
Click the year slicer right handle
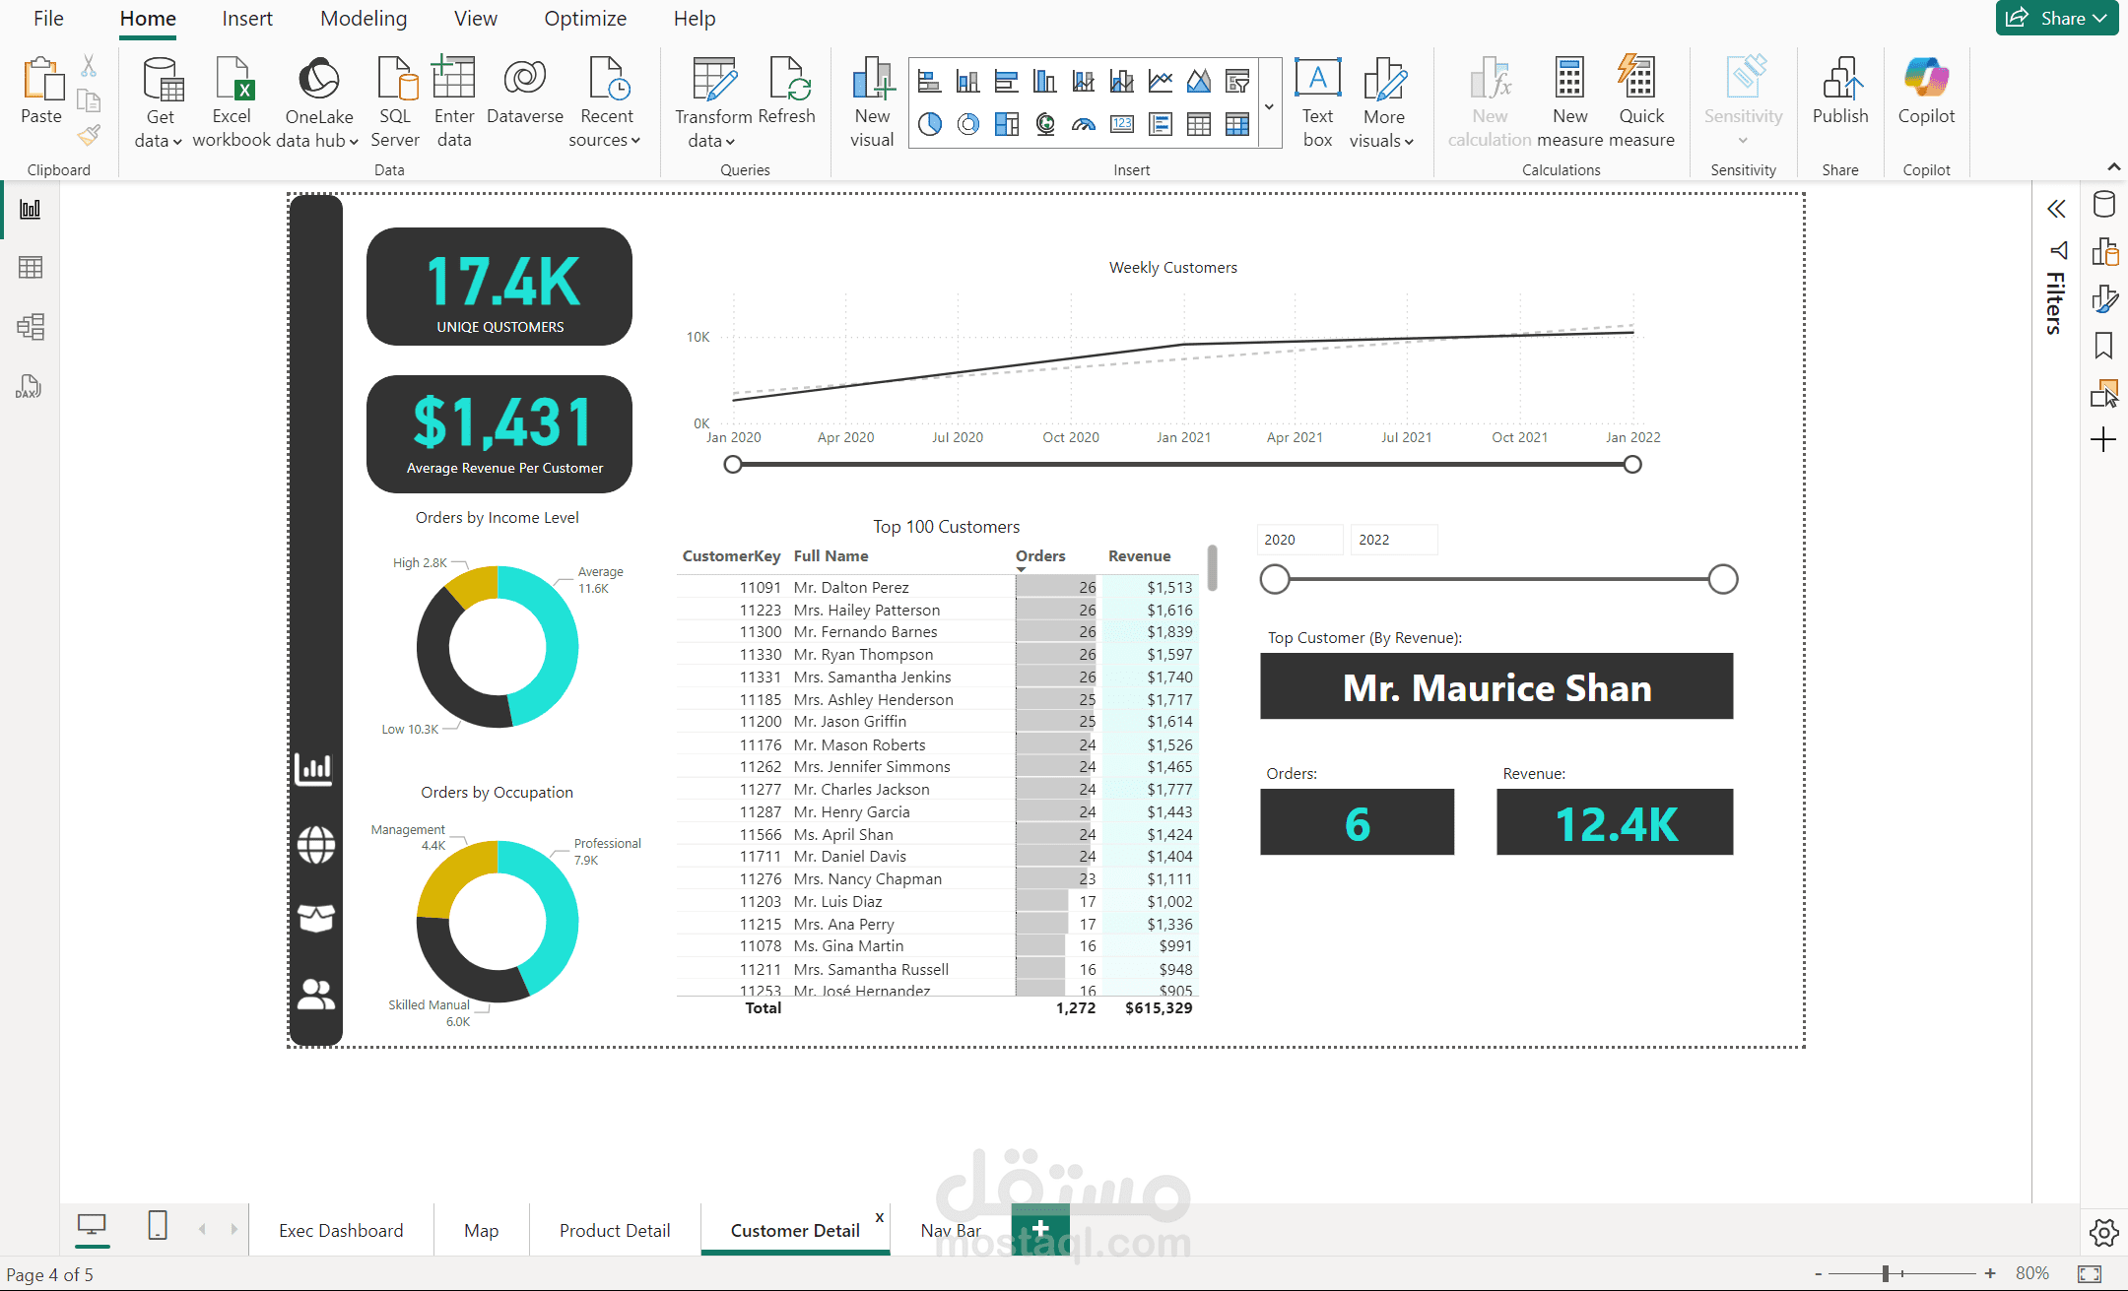click(1723, 579)
